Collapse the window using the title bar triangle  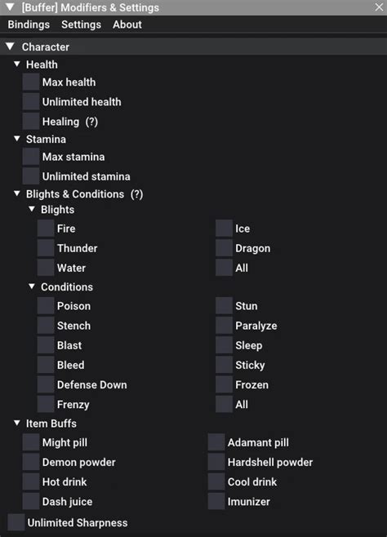[10, 7]
